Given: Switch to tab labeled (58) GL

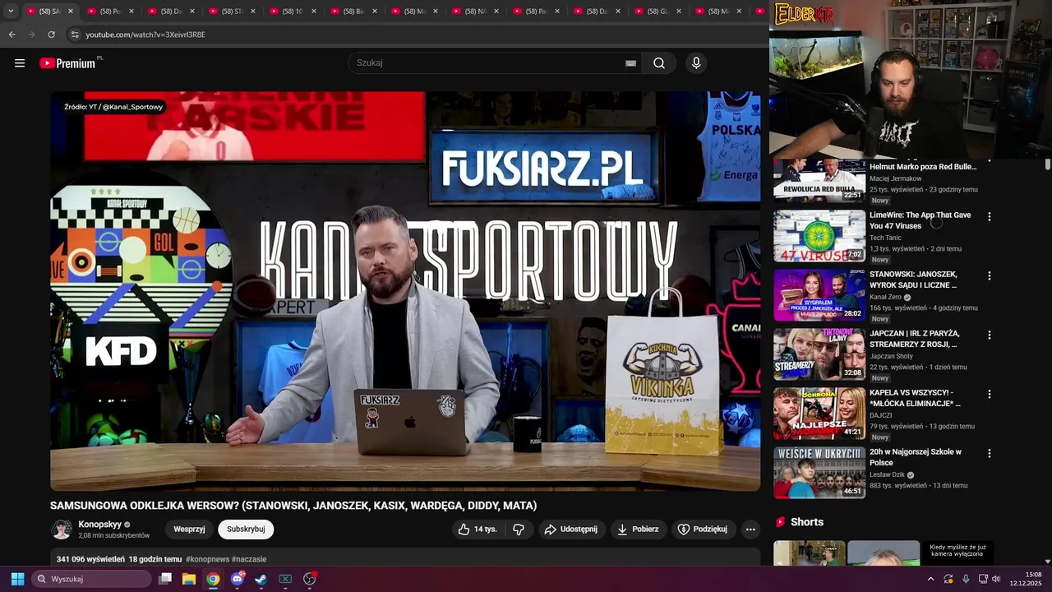Looking at the screenshot, I should tap(657, 12).
